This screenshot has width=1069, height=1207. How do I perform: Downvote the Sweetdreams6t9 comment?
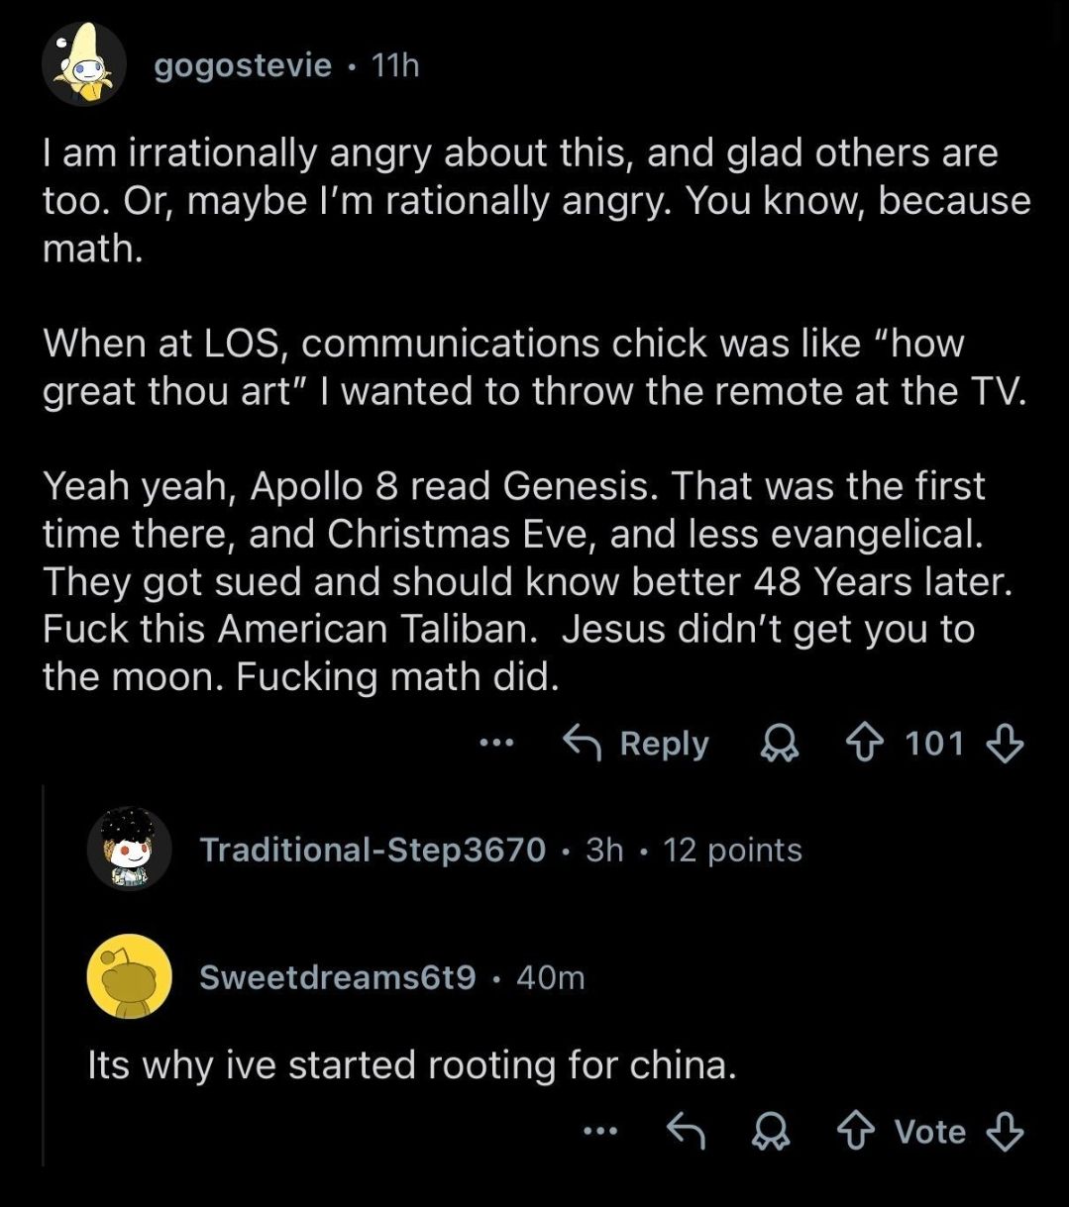(1005, 1132)
